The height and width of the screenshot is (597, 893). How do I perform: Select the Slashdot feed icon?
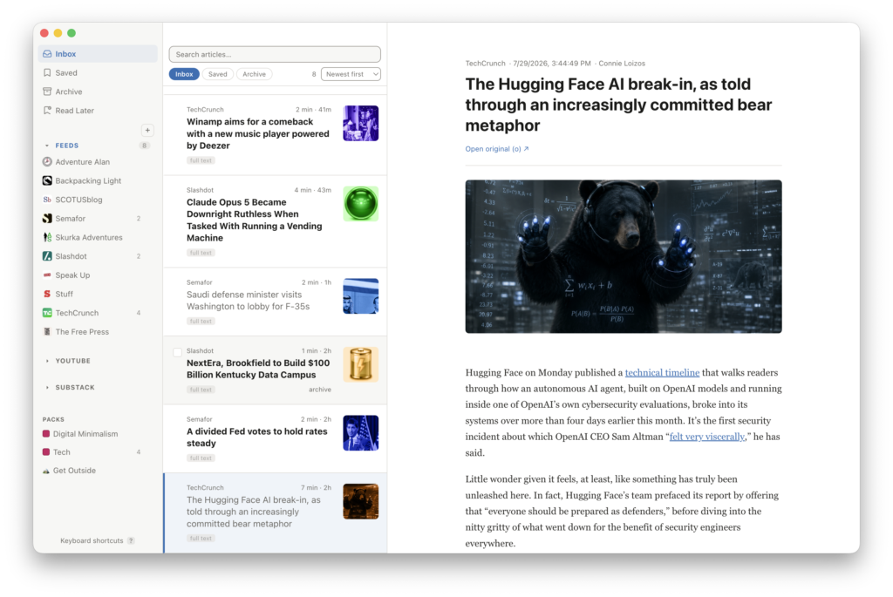click(47, 256)
